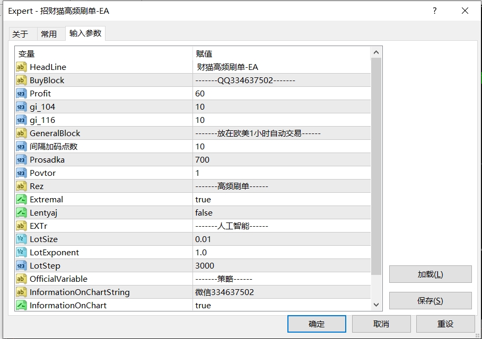482x339 pixels.
Task: Click the boolean icon beside Extremal
Action: (21, 200)
